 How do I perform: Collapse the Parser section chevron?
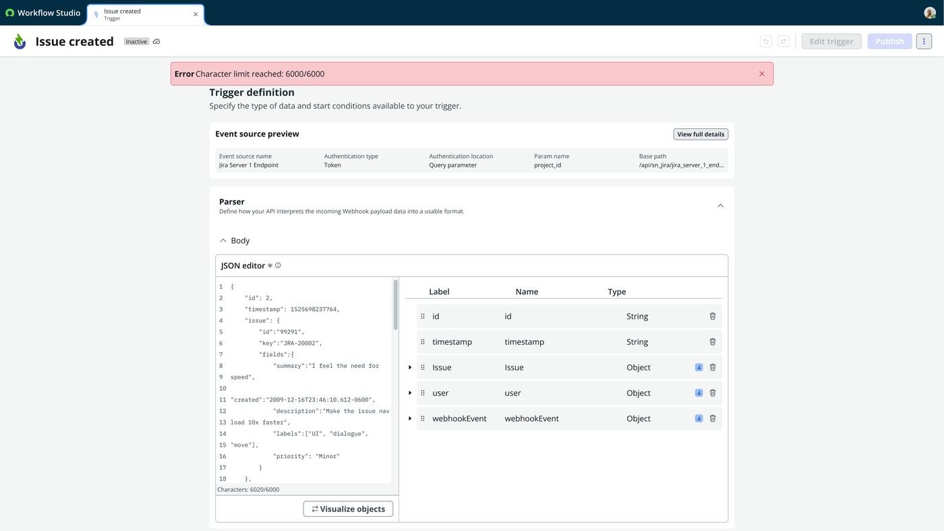click(x=720, y=206)
